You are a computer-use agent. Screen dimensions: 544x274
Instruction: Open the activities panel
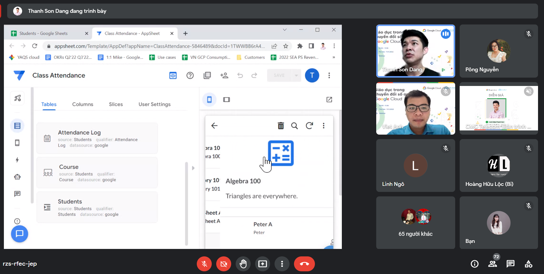click(x=528, y=264)
